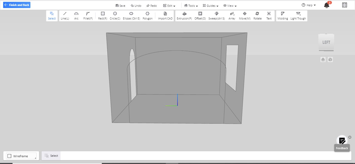
Task: Click the LEFT face of view cube
Action: click(x=326, y=42)
